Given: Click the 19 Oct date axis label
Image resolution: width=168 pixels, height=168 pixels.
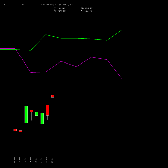Looking at the screenshot, I should 36,160.
